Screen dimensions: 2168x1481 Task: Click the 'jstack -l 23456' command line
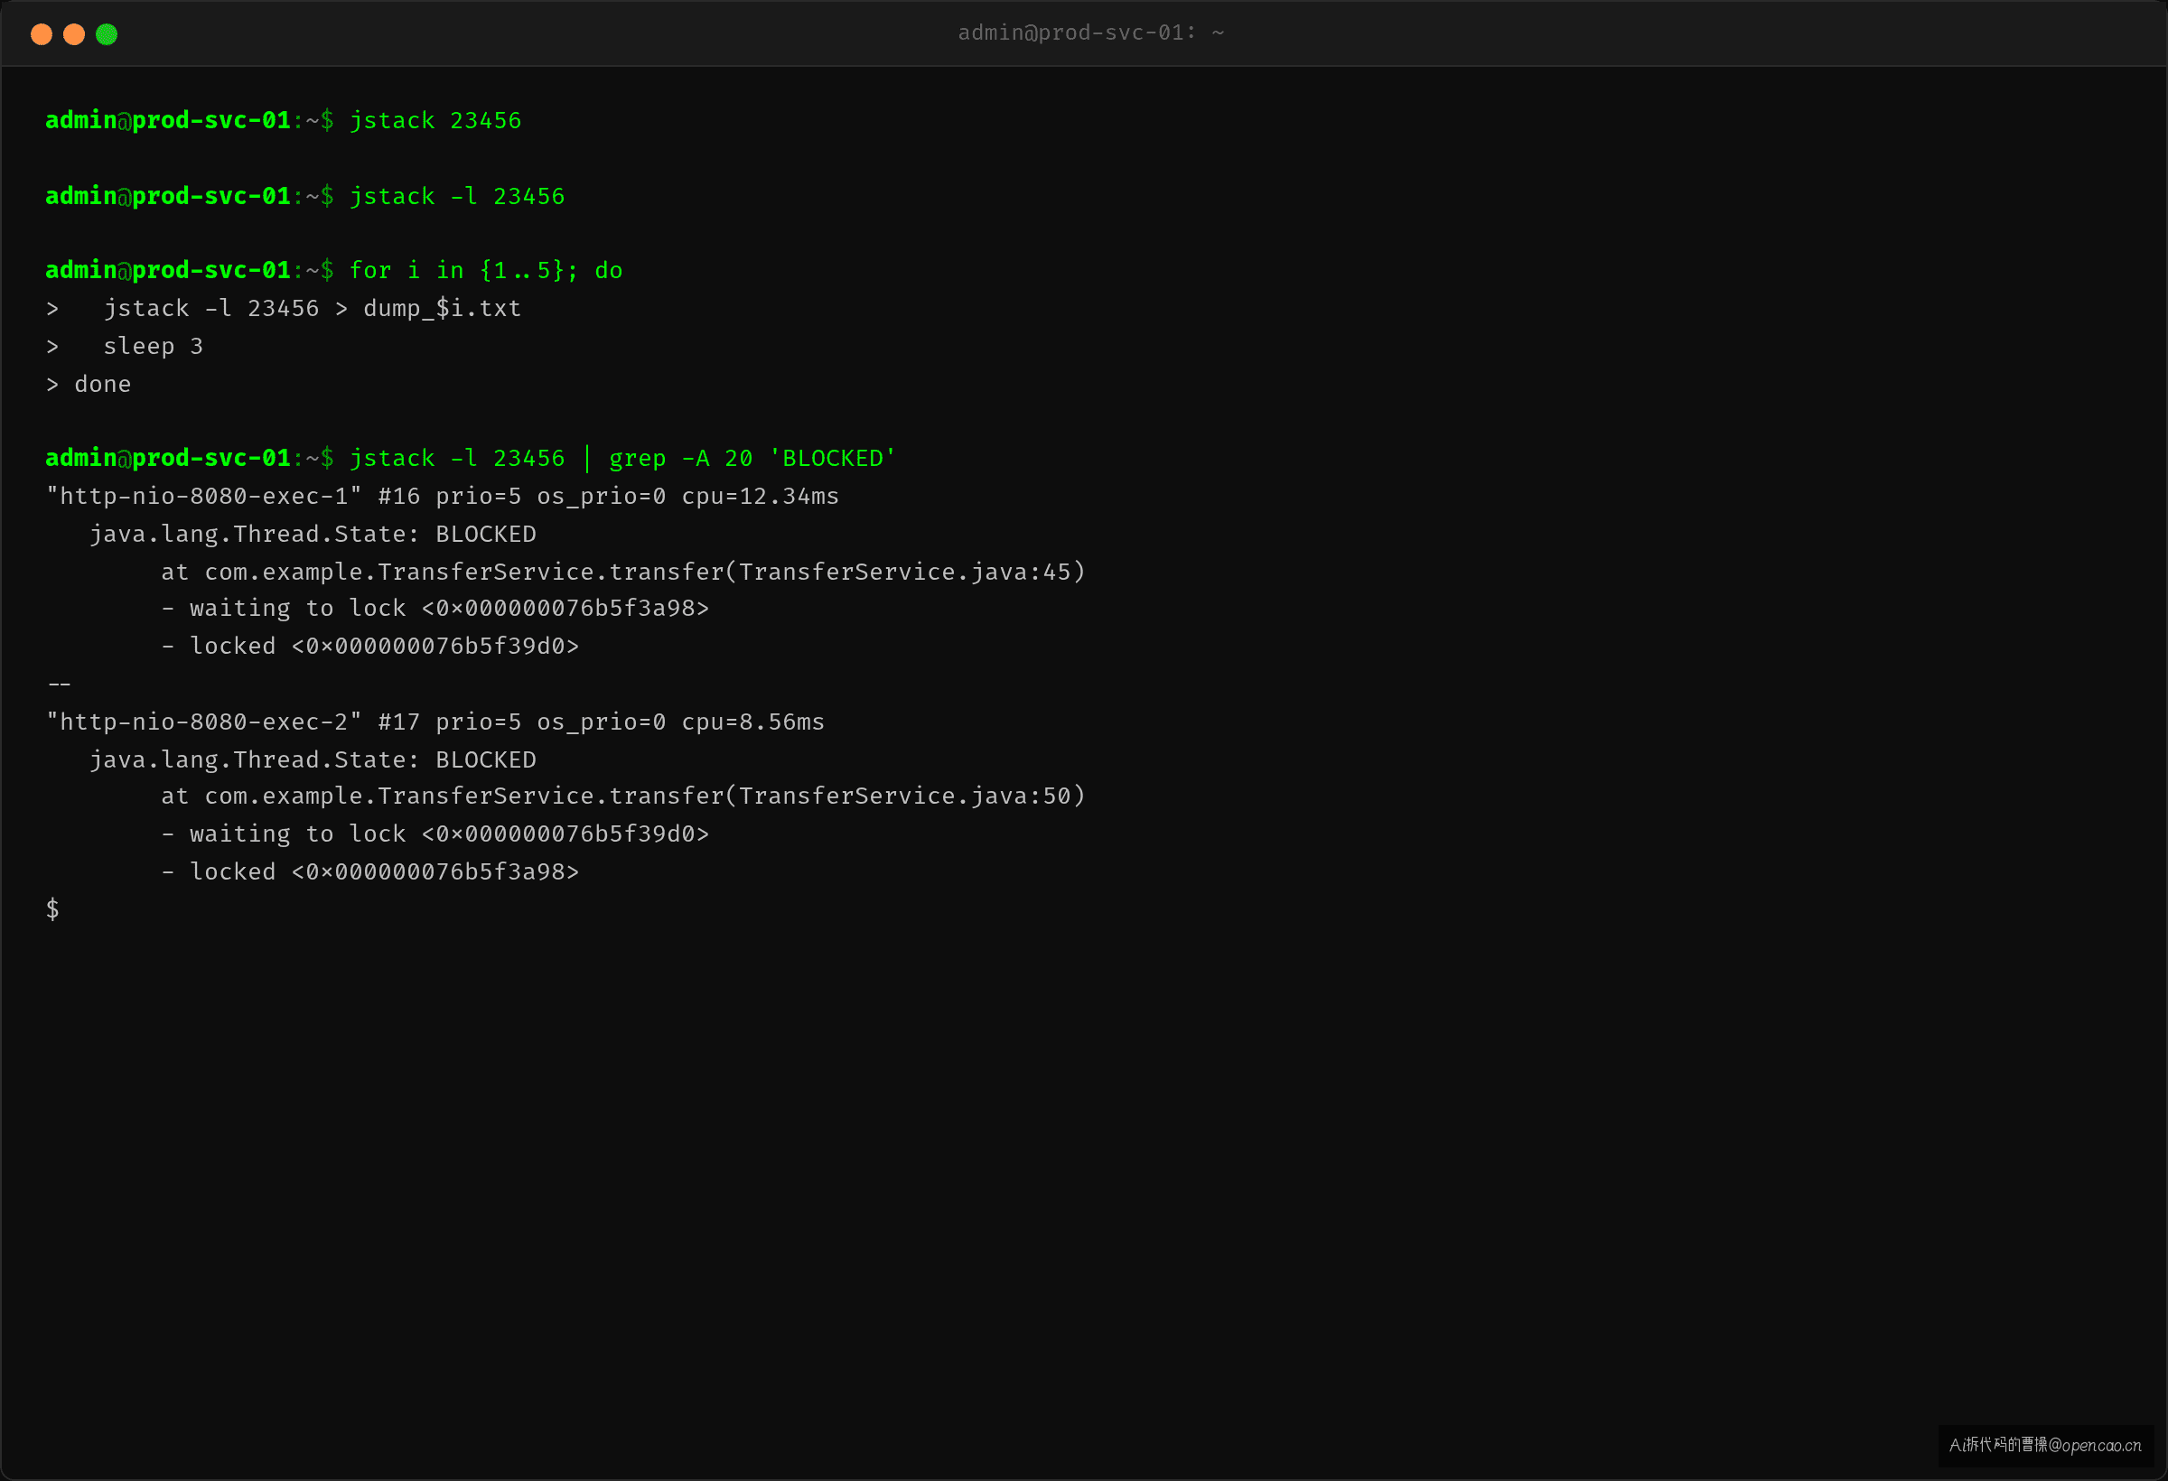click(456, 197)
